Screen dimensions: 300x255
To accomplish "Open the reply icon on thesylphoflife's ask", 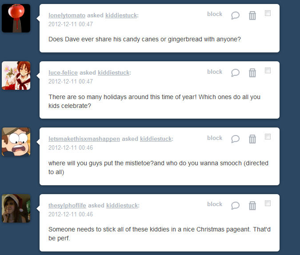I will click(x=235, y=205).
